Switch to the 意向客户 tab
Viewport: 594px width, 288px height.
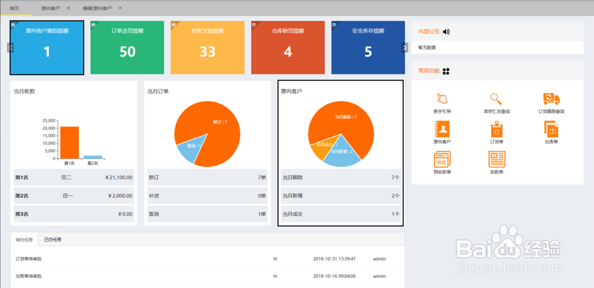coord(50,8)
